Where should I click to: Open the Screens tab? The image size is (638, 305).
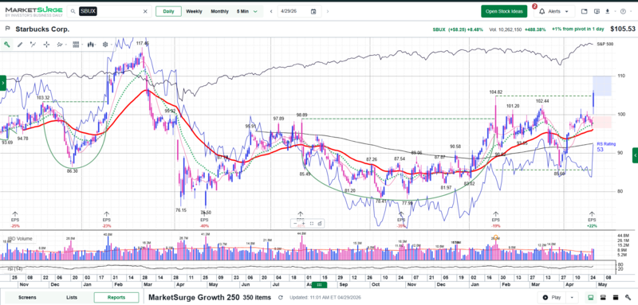(x=27, y=297)
